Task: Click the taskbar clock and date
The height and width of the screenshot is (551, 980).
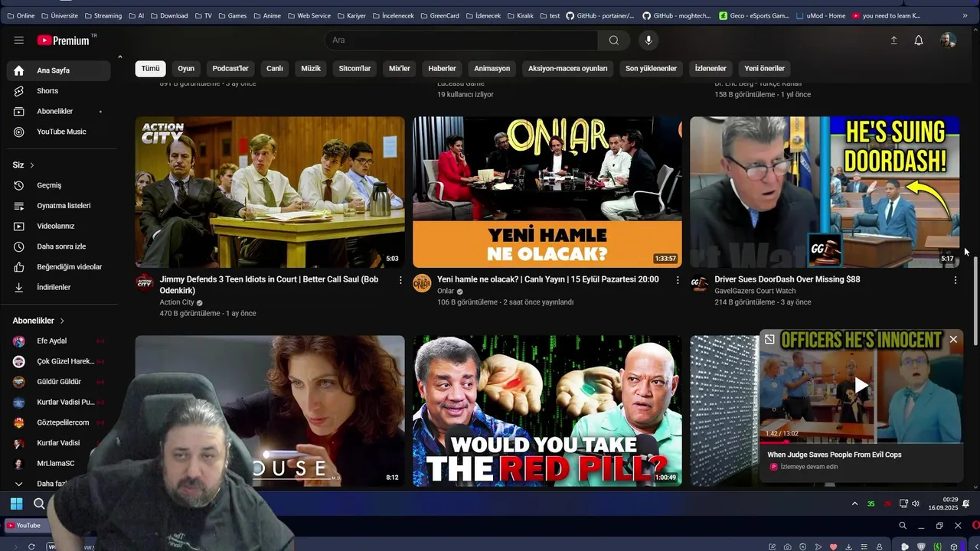Action: pyautogui.click(x=942, y=504)
